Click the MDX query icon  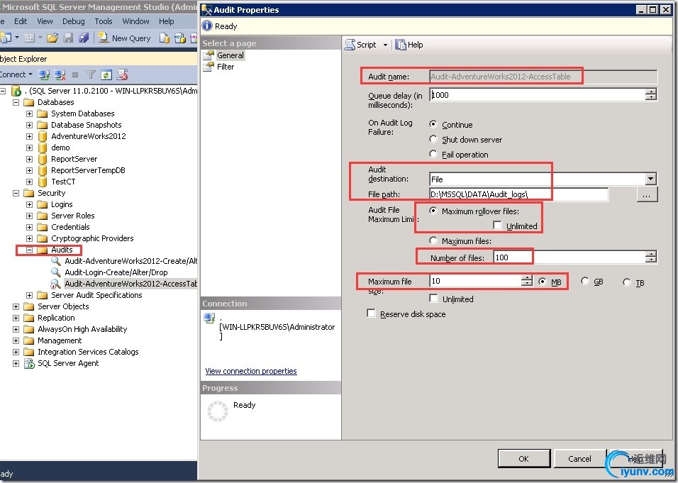tap(179, 38)
